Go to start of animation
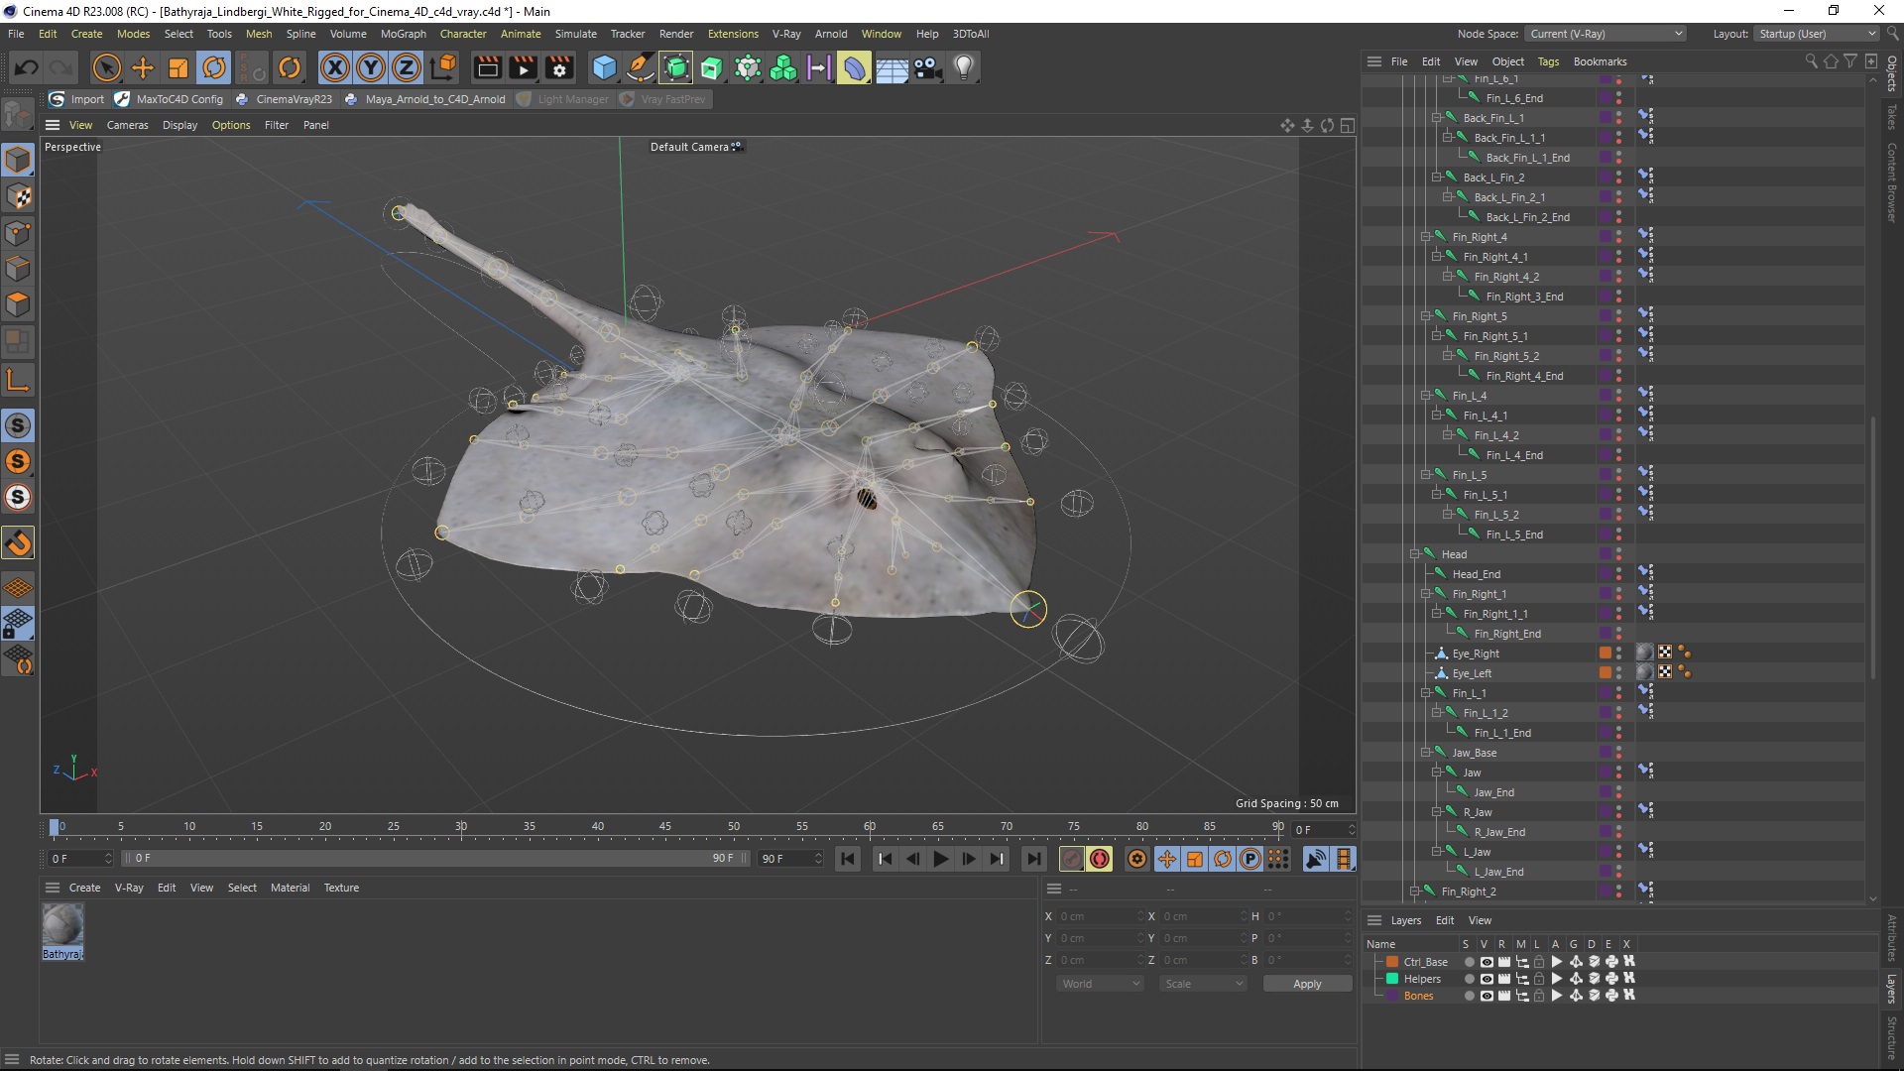 coord(848,859)
